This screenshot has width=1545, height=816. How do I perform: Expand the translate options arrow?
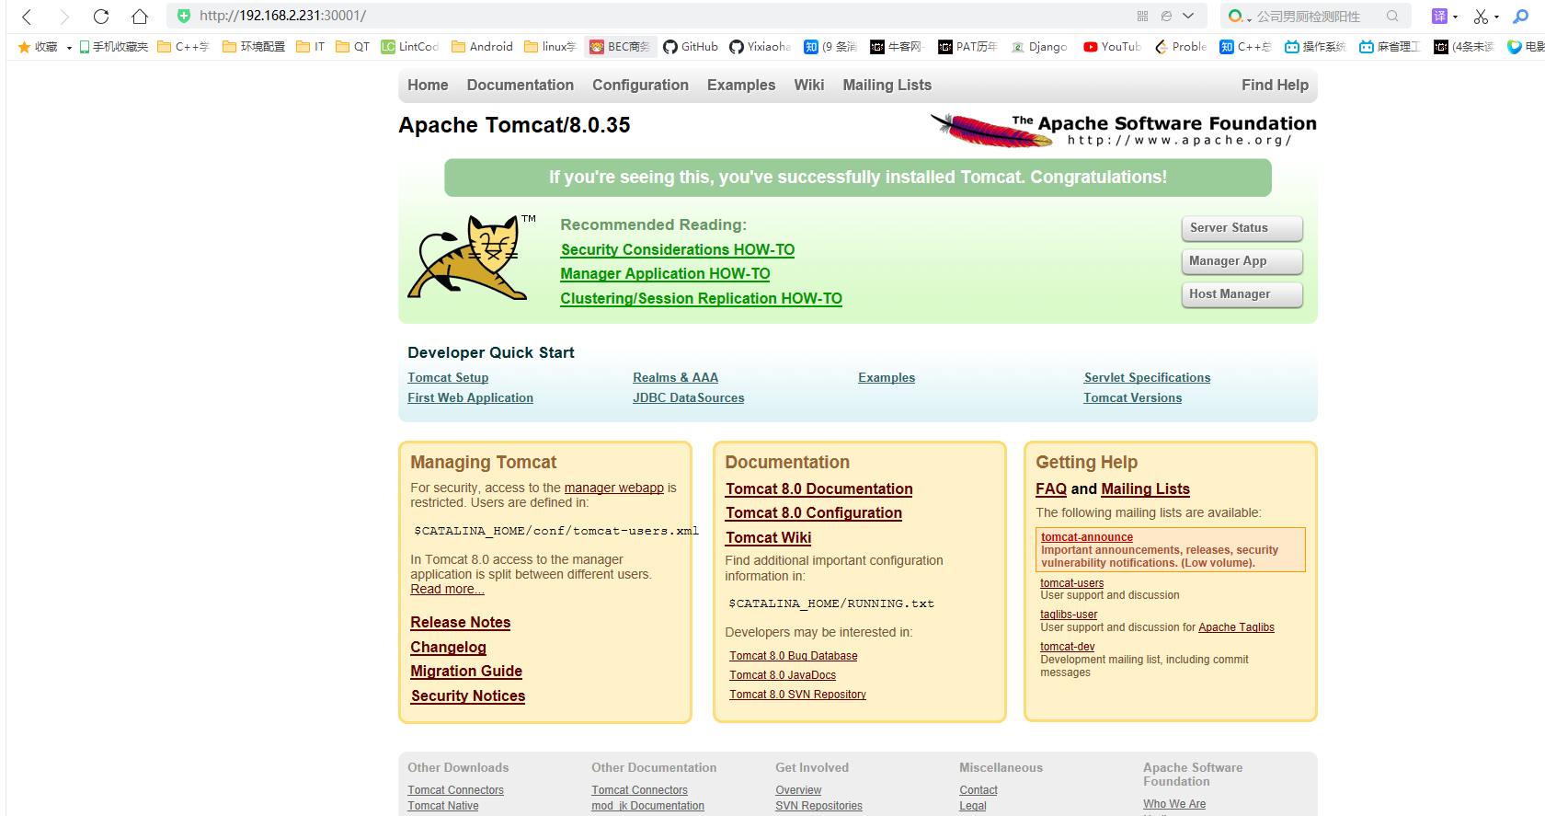pos(1455,17)
